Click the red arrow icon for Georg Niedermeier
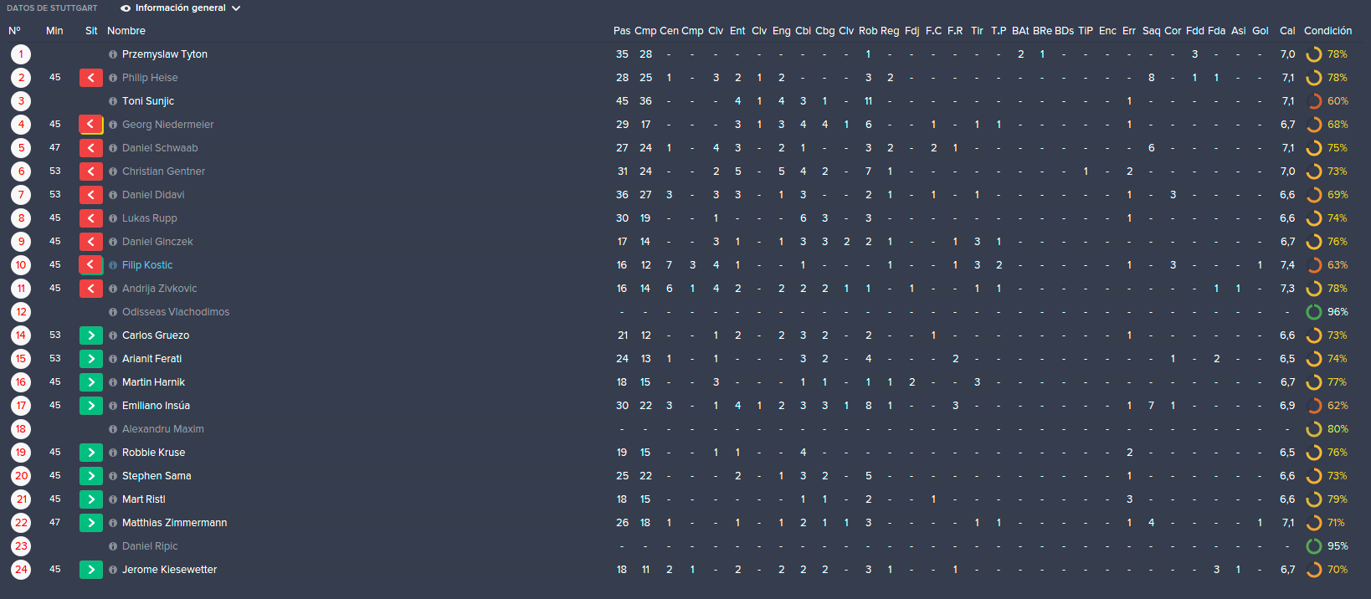1371x599 pixels. [x=91, y=125]
